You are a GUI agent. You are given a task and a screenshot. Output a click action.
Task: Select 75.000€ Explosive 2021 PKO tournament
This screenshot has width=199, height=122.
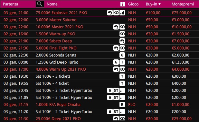coord(62,13)
